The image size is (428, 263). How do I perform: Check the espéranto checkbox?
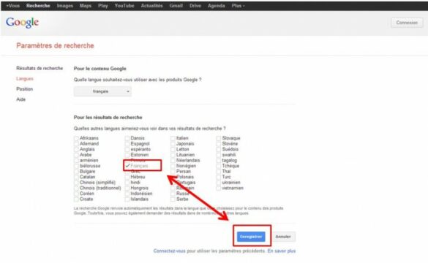[x=127, y=149]
